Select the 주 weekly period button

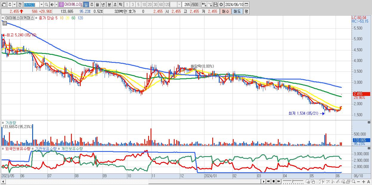click(x=92, y=4)
